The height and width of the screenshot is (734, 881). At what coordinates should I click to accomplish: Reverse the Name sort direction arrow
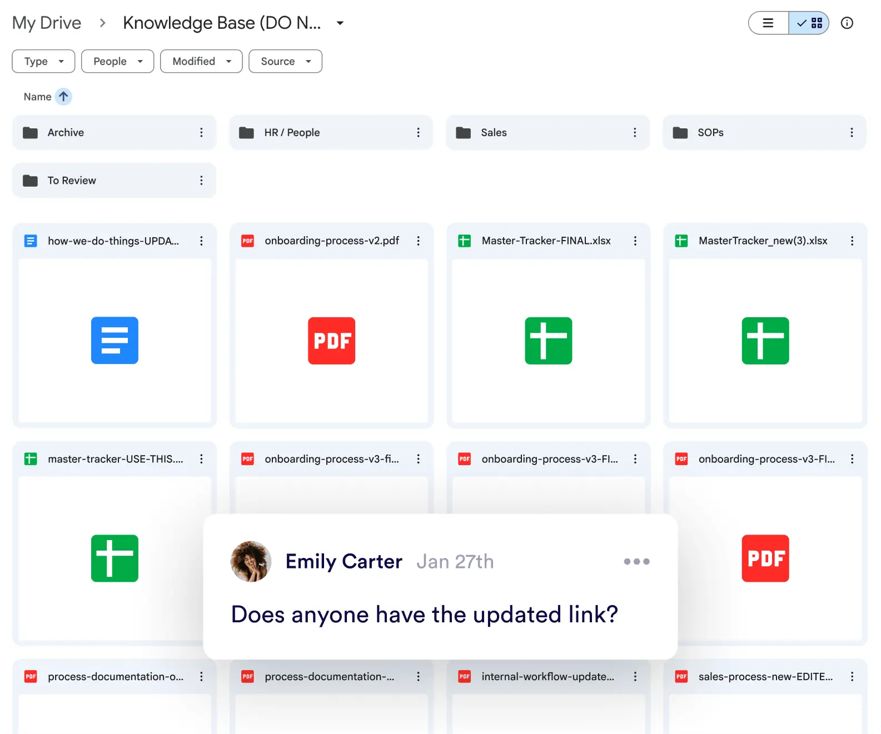point(64,97)
